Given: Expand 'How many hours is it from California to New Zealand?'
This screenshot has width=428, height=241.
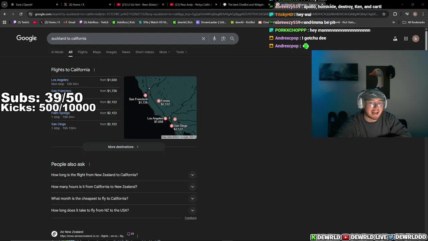Looking at the screenshot, I should [x=124, y=187].
